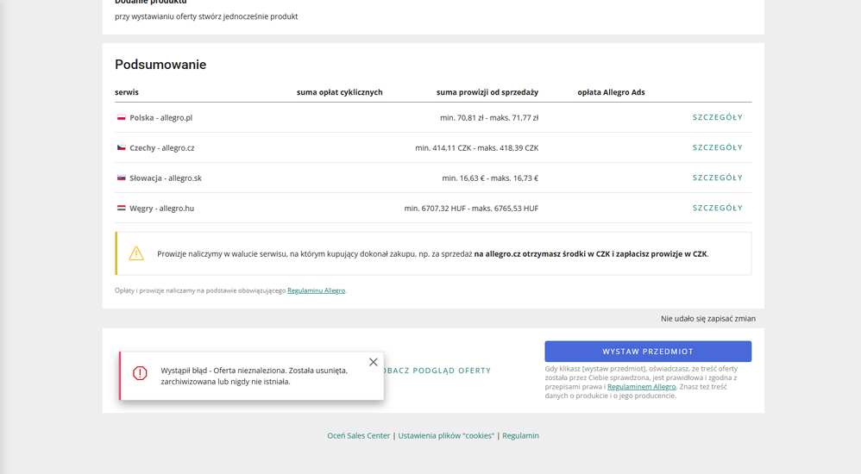Open Regulaminu Allegro link below fees note
Viewport: 861px width, 474px height.
tap(316, 290)
